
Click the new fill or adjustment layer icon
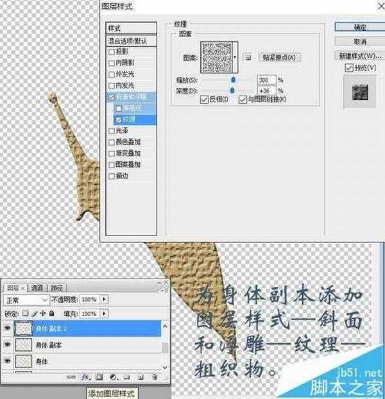(113, 377)
